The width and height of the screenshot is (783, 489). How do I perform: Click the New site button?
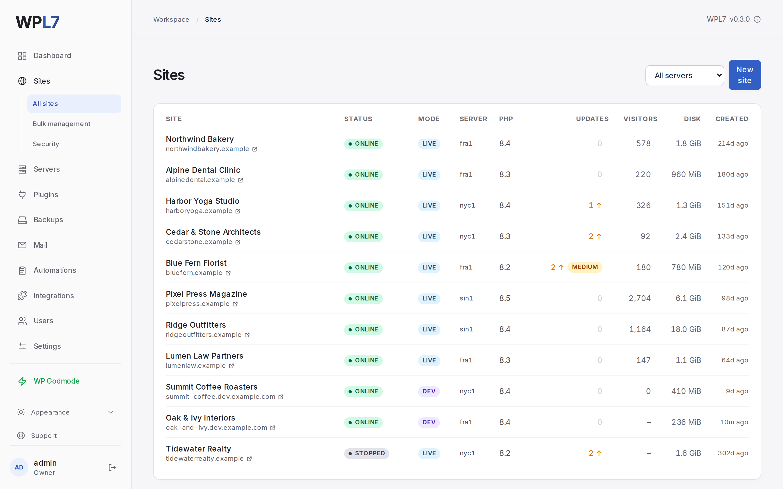click(744, 75)
